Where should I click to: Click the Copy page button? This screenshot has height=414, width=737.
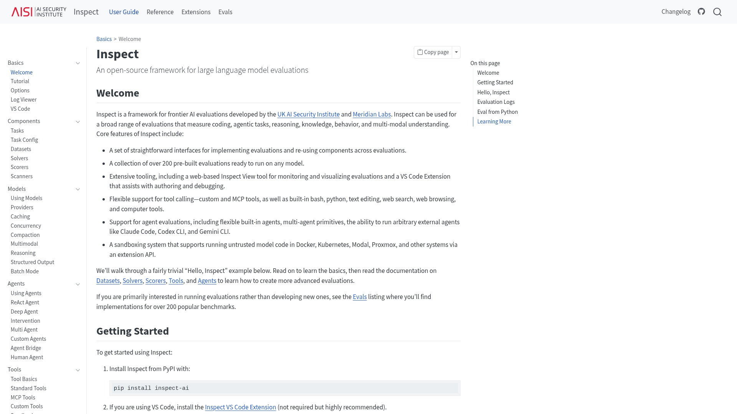coord(433,52)
